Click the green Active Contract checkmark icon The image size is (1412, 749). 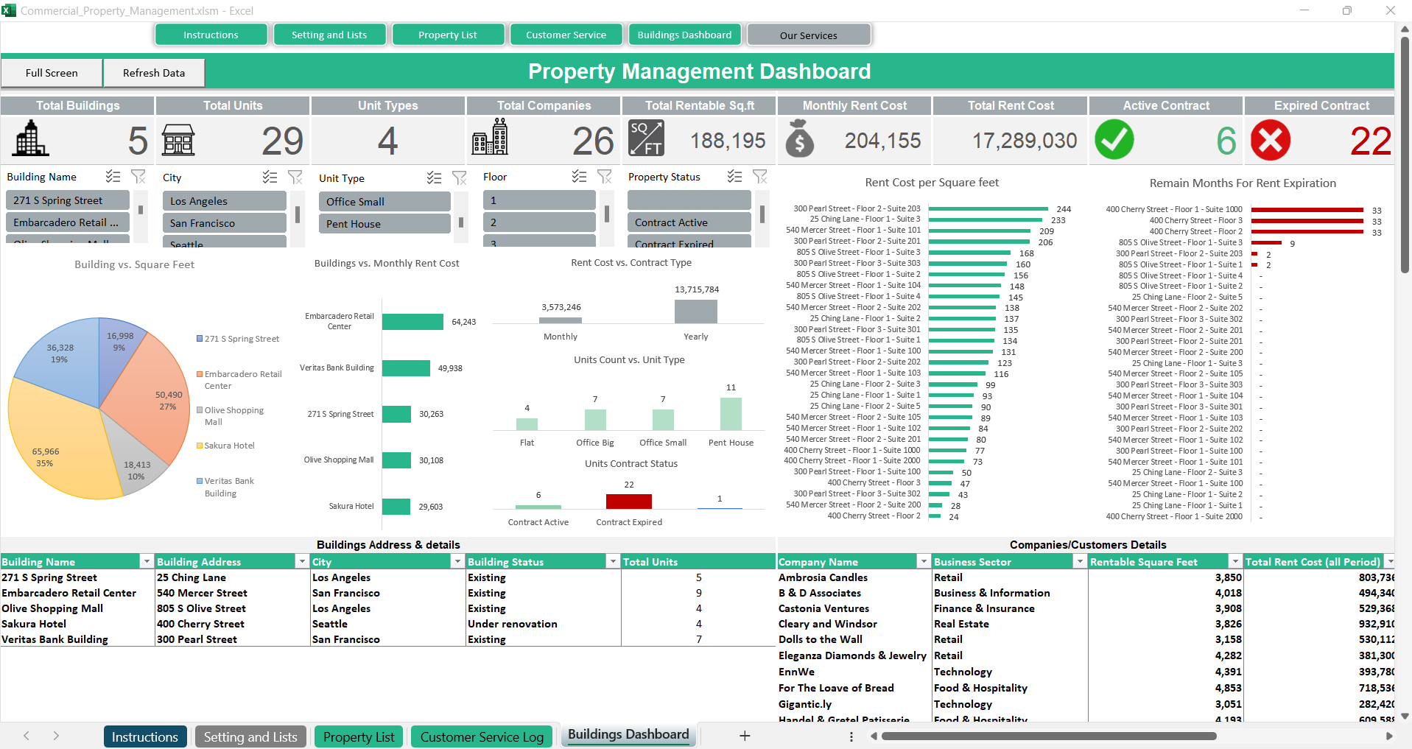tap(1114, 140)
